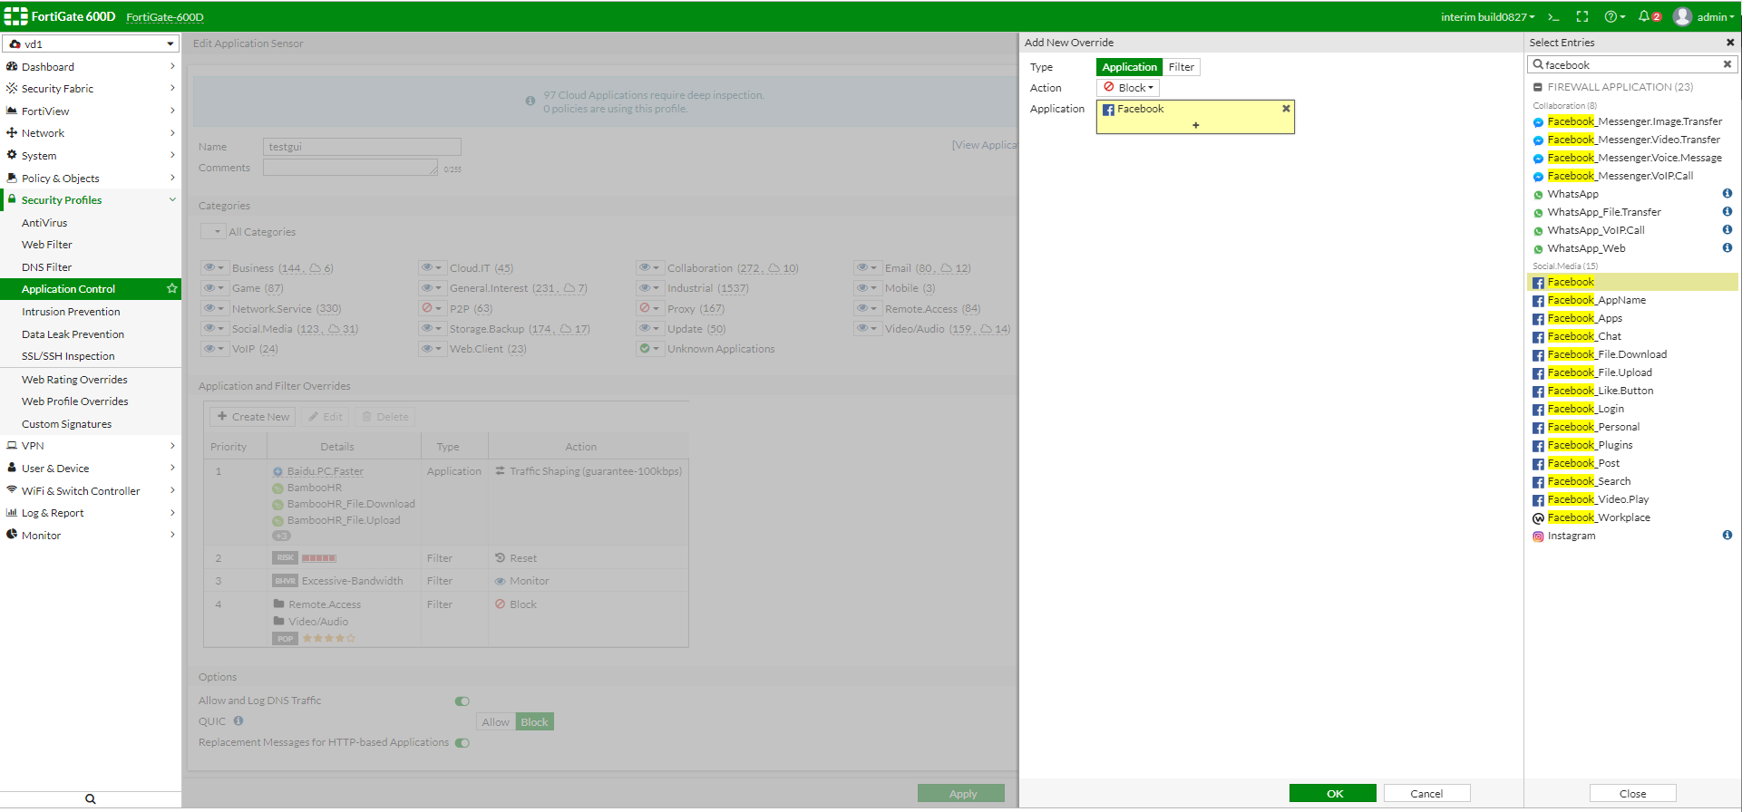
Task: Click the sidebar search magnifier icon
Action: pyautogui.click(x=91, y=798)
